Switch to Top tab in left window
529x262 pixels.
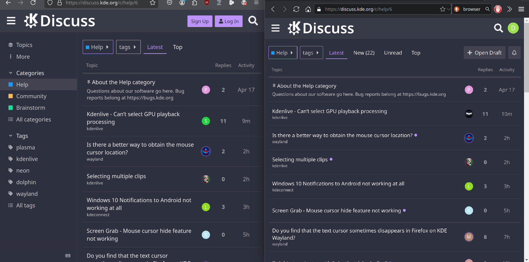pyautogui.click(x=178, y=47)
